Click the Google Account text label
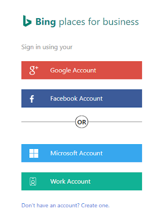This screenshot has width=165, height=221. pyautogui.click(x=73, y=70)
